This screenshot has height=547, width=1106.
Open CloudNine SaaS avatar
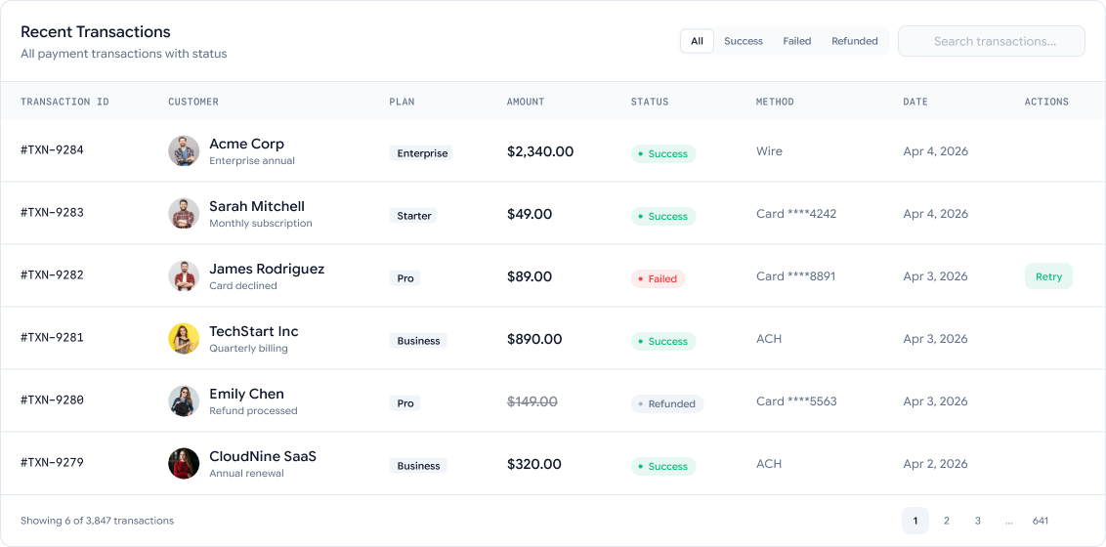point(184,464)
